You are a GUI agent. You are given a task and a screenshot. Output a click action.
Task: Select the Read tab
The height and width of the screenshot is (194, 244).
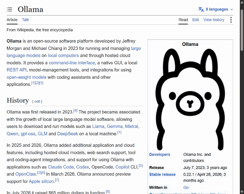[x=183, y=20]
